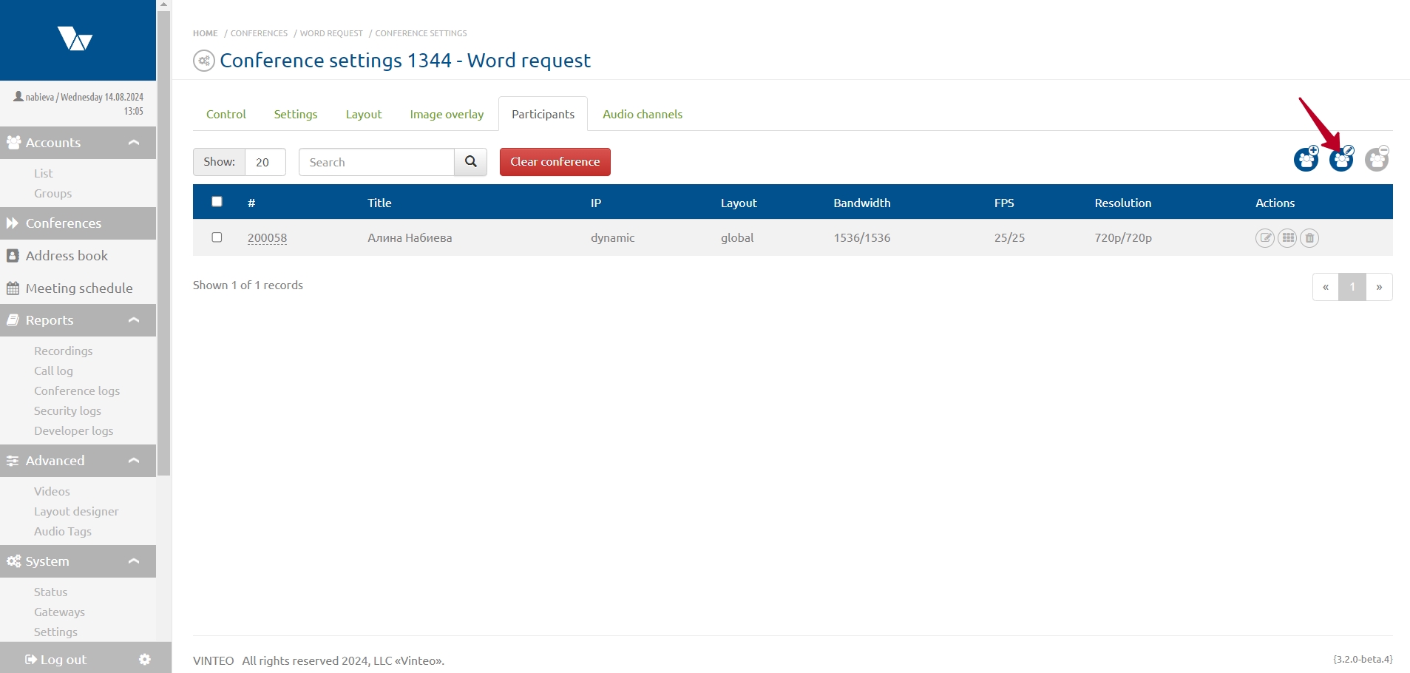
Task: Click the remove participants icon with minus badge
Action: coord(1377,158)
